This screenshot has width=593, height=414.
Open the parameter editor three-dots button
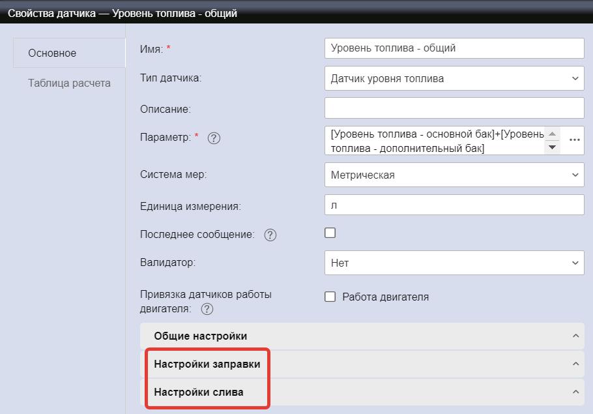pos(574,140)
